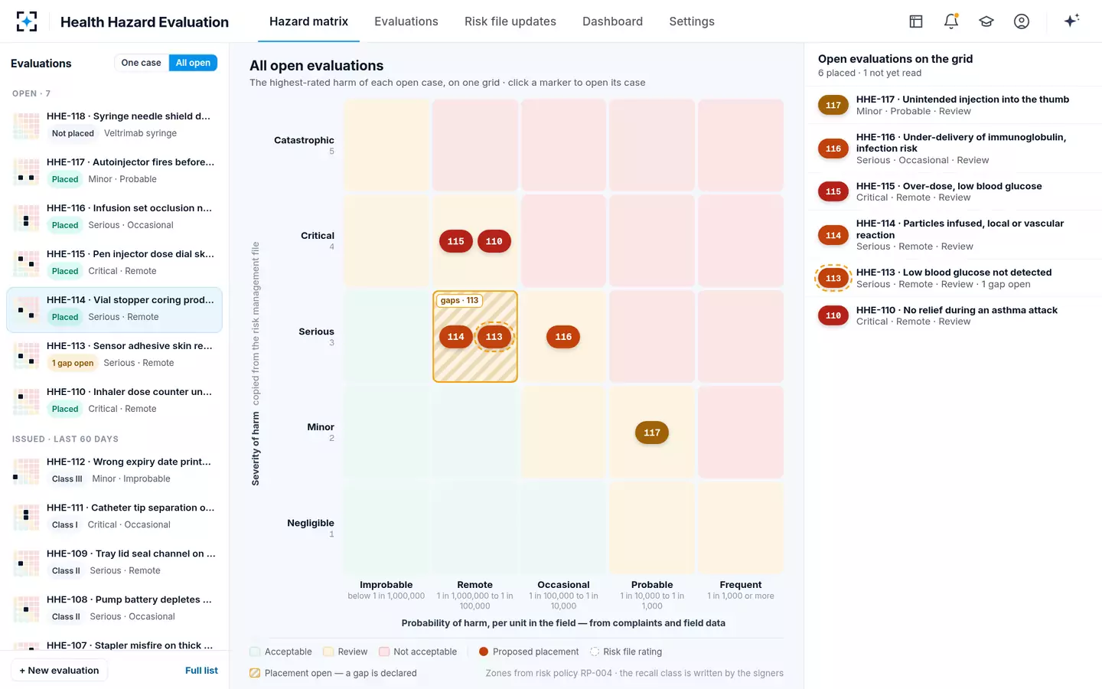Click the Risk file rating legend circle
Image resolution: width=1102 pixels, height=689 pixels.
click(x=595, y=652)
